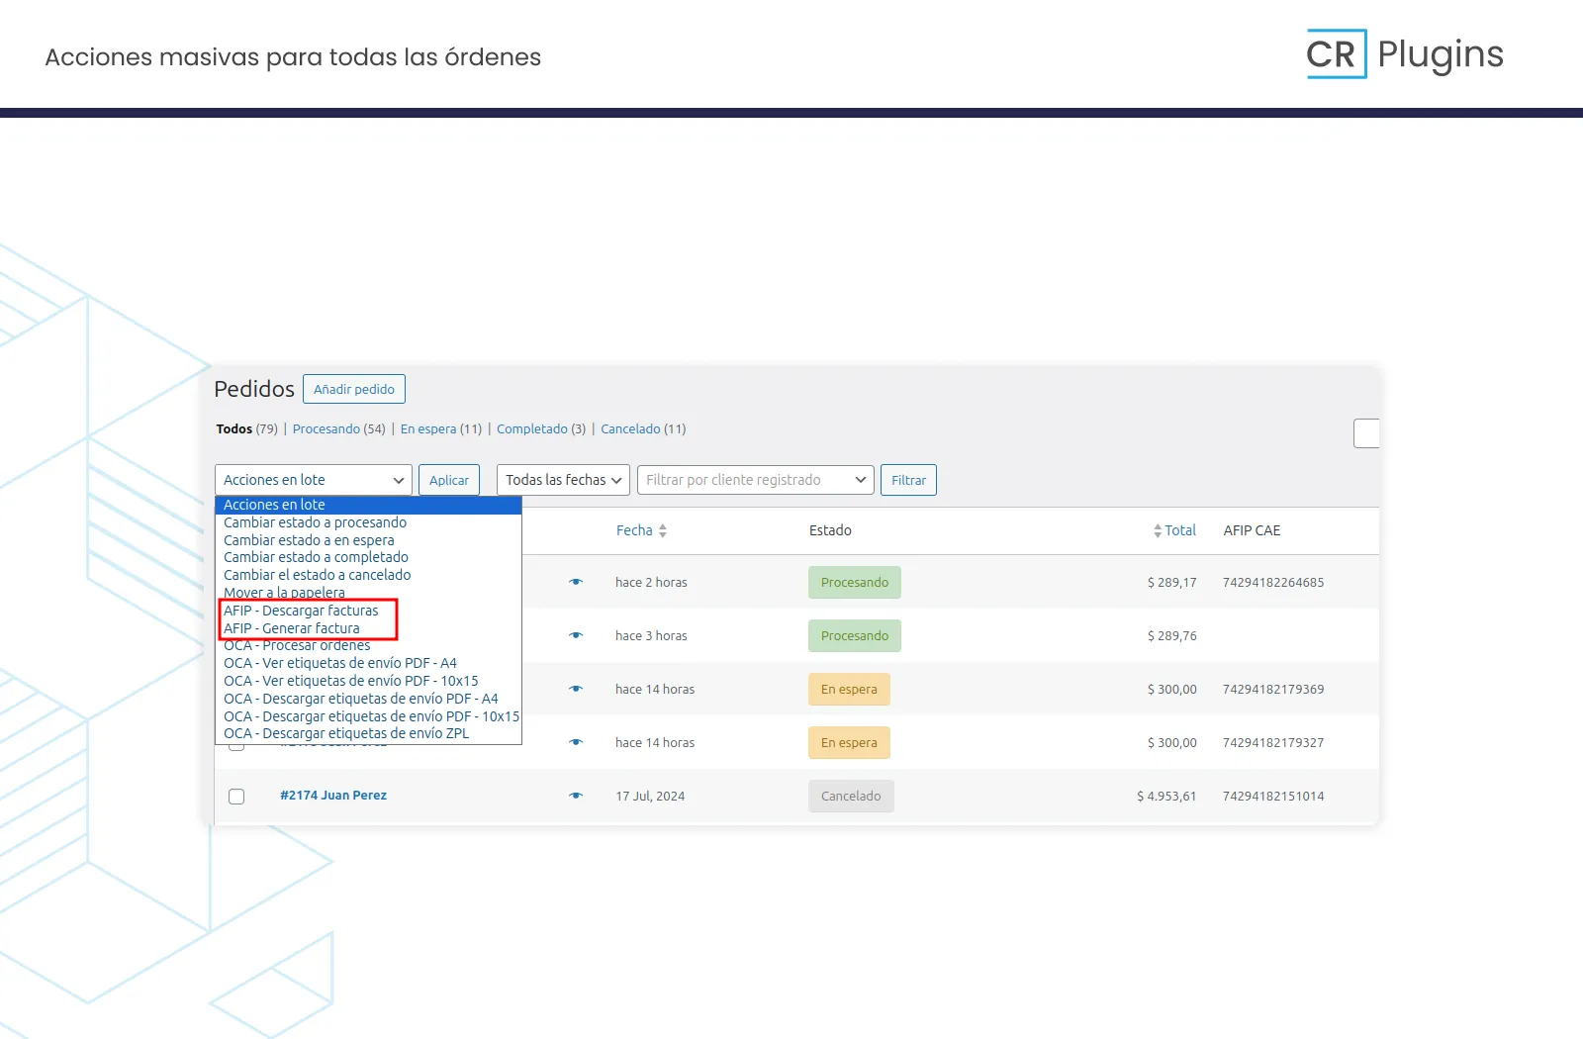Choose 'AFIP - Descargar facturas' bulk action

pyautogui.click(x=301, y=611)
